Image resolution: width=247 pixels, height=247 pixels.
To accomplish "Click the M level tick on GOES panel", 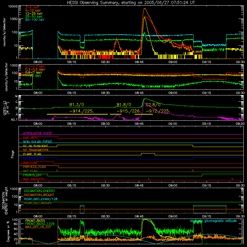I will point(16,96).
